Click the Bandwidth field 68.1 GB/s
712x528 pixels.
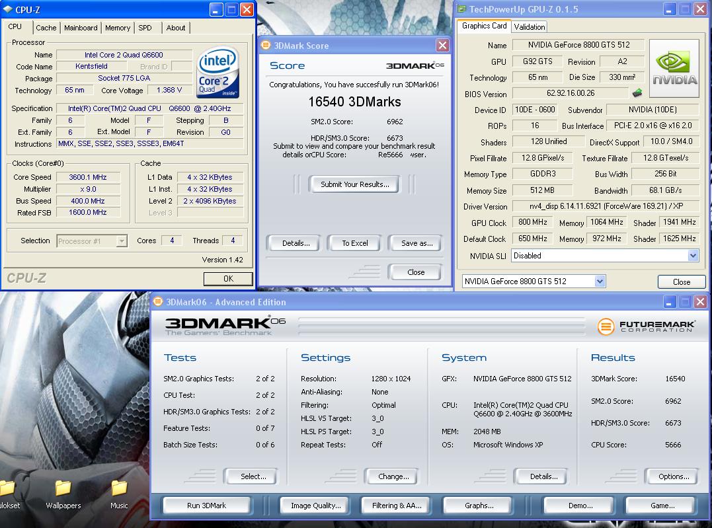click(665, 190)
